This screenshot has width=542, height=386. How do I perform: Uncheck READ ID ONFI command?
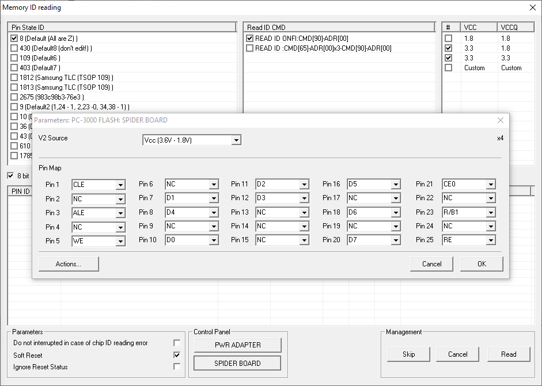[x=249, y=39]
